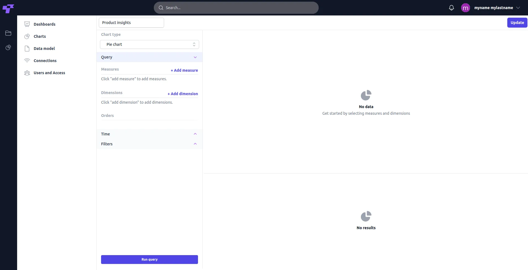Click the Add dimension link
This screenshot has height=270, width=528.
click(x=183, y=94)
